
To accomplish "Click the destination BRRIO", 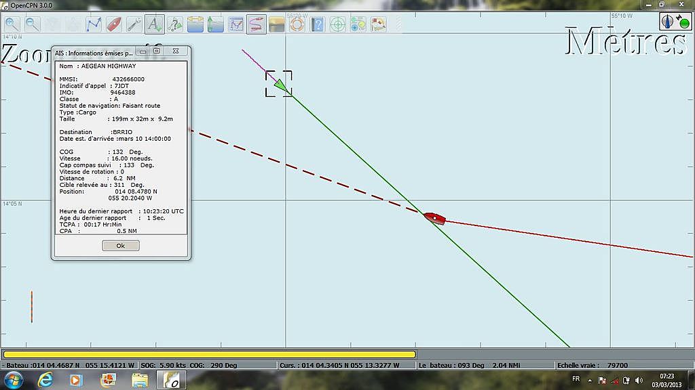I will click(123, 132).
